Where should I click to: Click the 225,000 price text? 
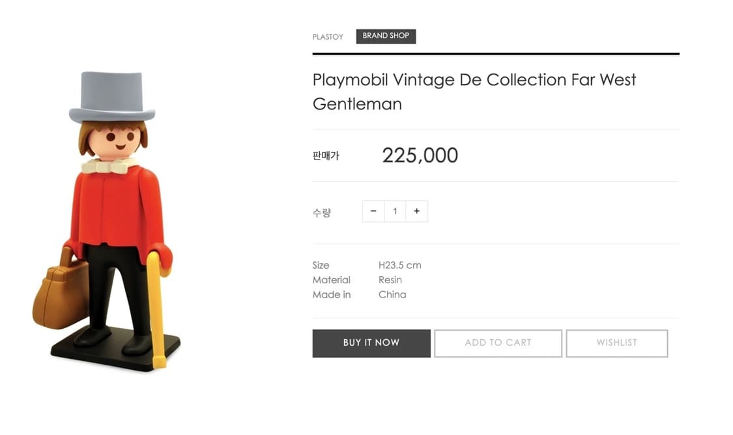click(x=420, y=156)
